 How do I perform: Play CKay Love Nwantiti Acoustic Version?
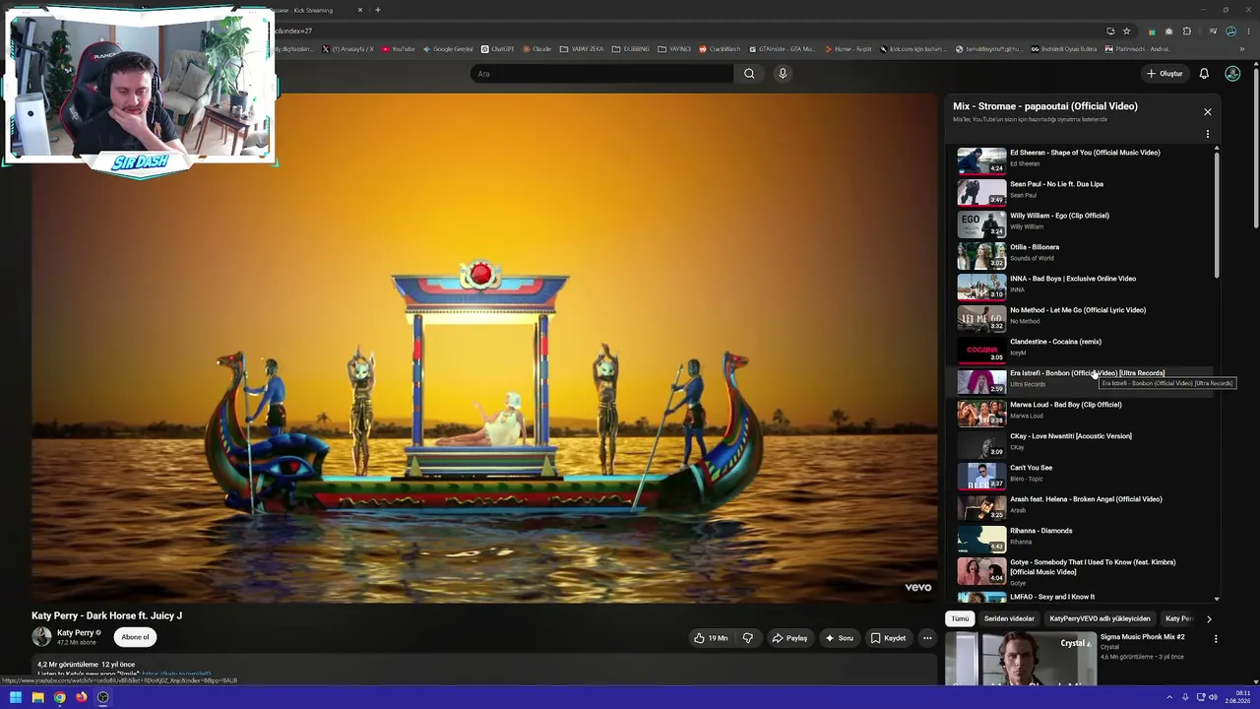[x=1083, y=444]
